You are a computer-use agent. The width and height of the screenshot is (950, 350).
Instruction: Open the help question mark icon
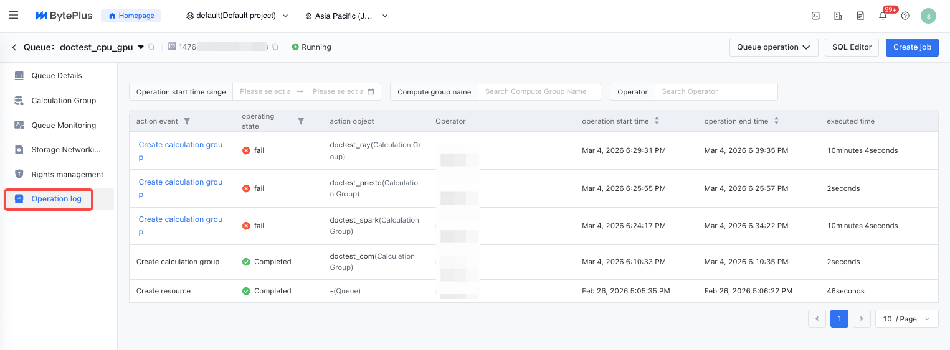coord(905,16)
